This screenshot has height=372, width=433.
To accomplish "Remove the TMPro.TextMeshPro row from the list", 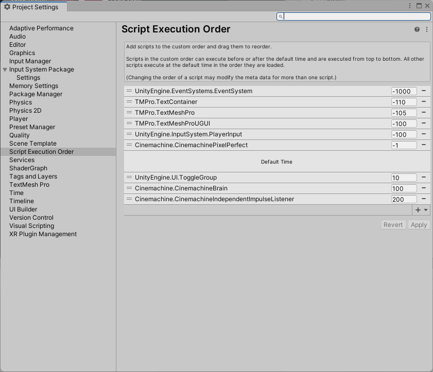I will [424, 112].
